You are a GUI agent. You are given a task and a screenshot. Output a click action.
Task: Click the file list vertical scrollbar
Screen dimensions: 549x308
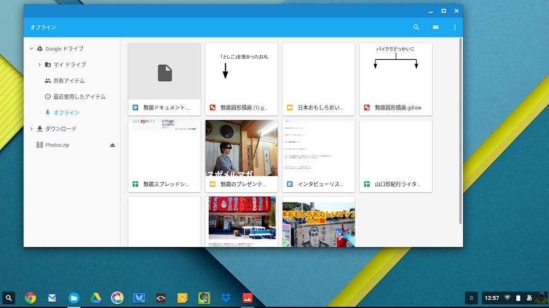coord(461,131)
